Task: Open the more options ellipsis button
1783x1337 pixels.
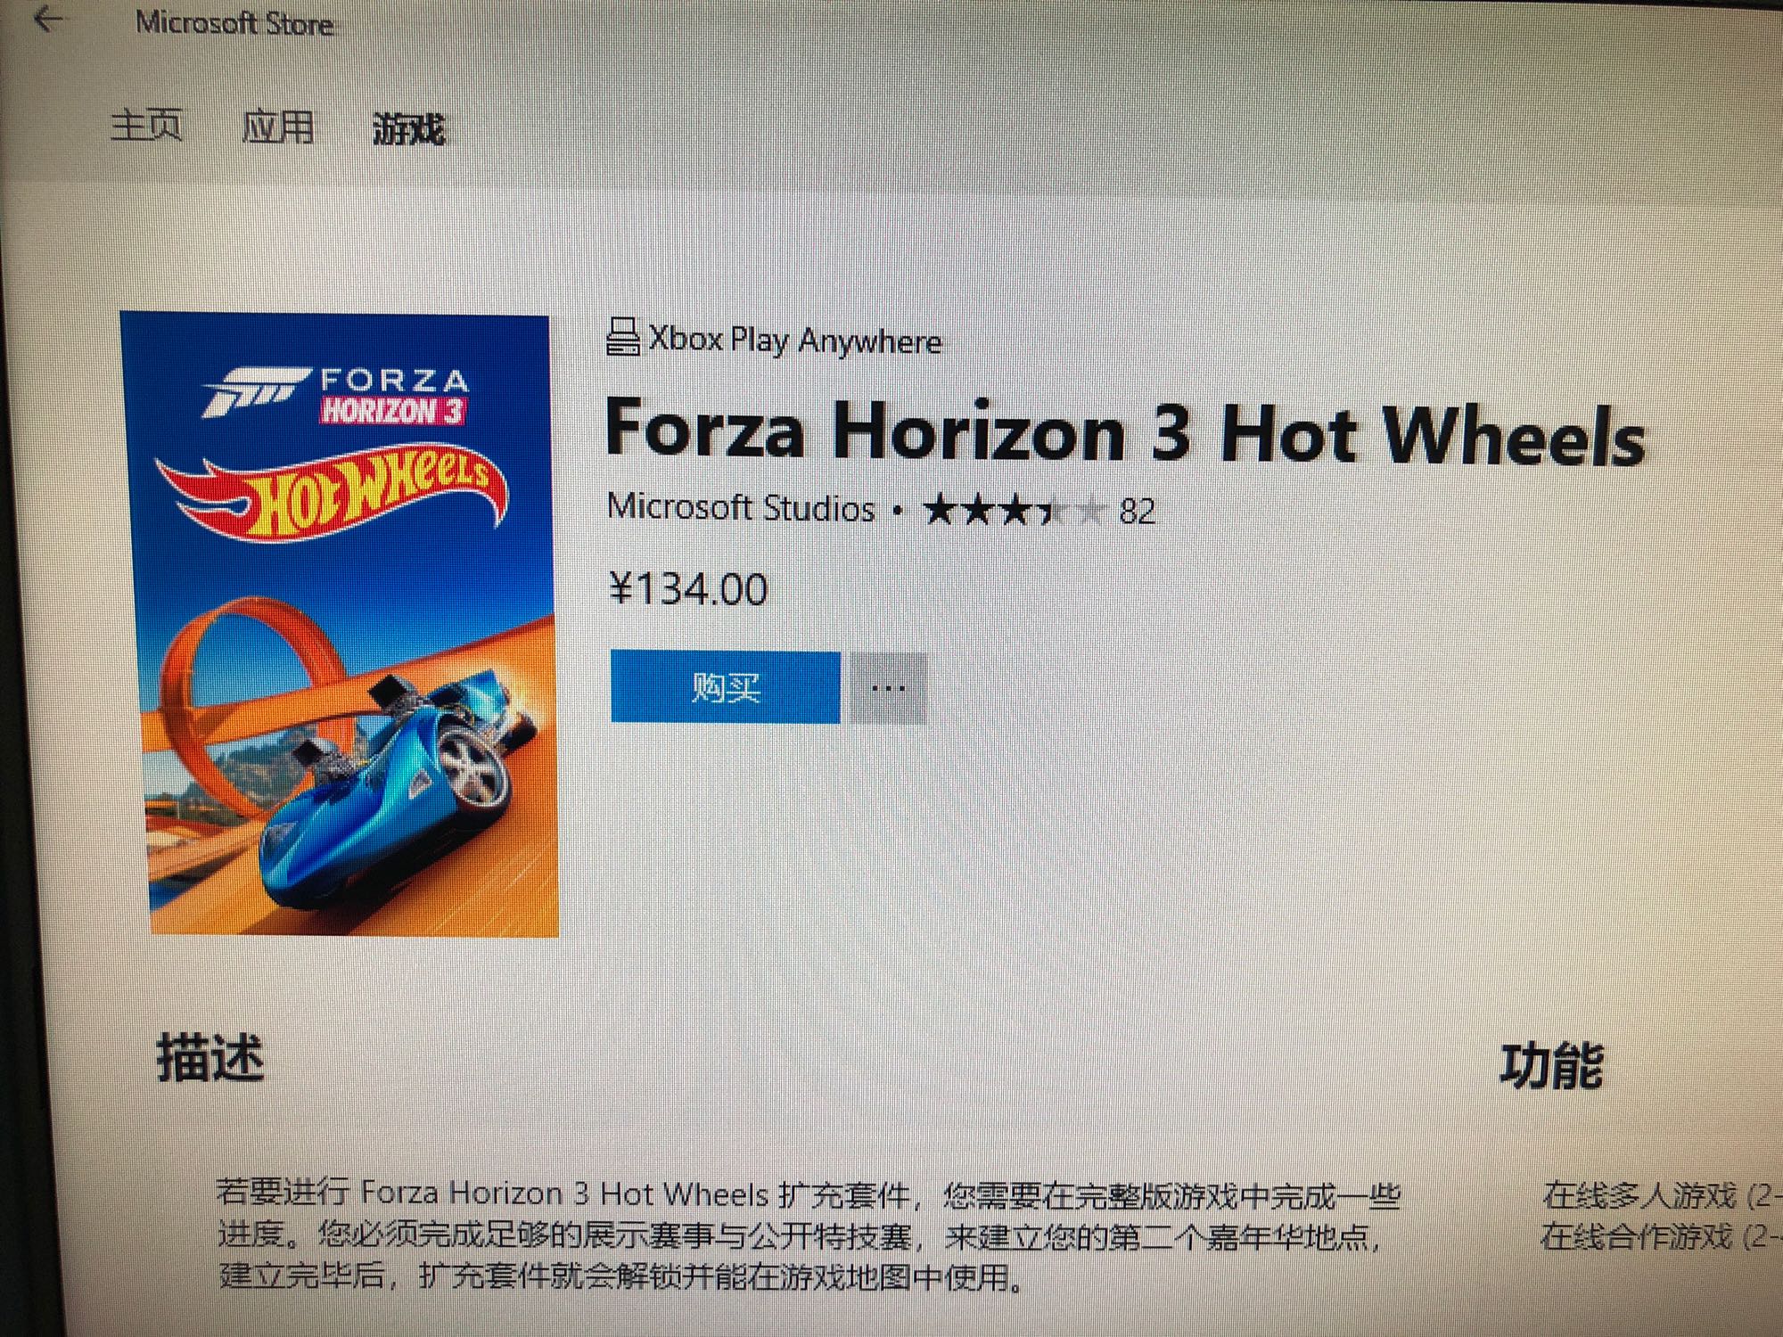Action: tap(888, 688)
